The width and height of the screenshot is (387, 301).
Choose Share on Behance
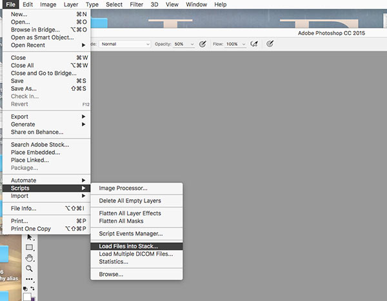coord(46,132)
